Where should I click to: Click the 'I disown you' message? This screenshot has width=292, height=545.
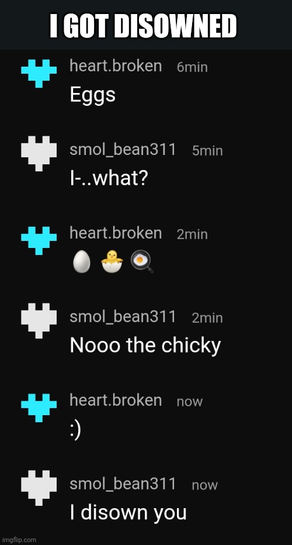(128, 513)
